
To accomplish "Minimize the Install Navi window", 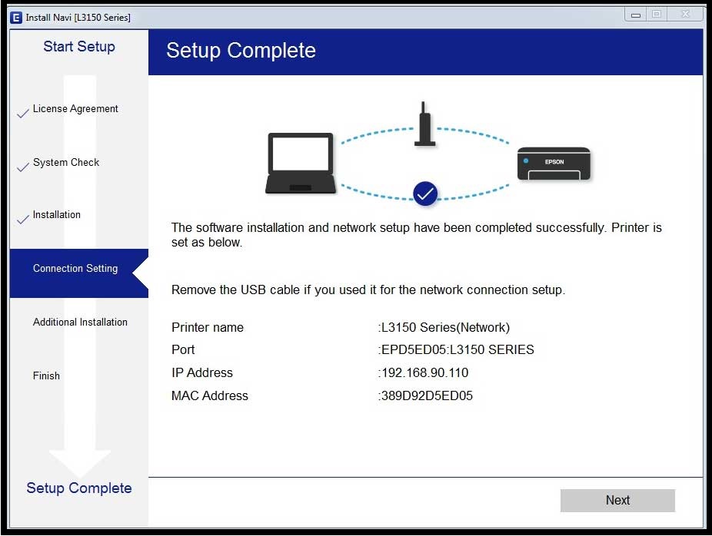I will click(636, 15).
